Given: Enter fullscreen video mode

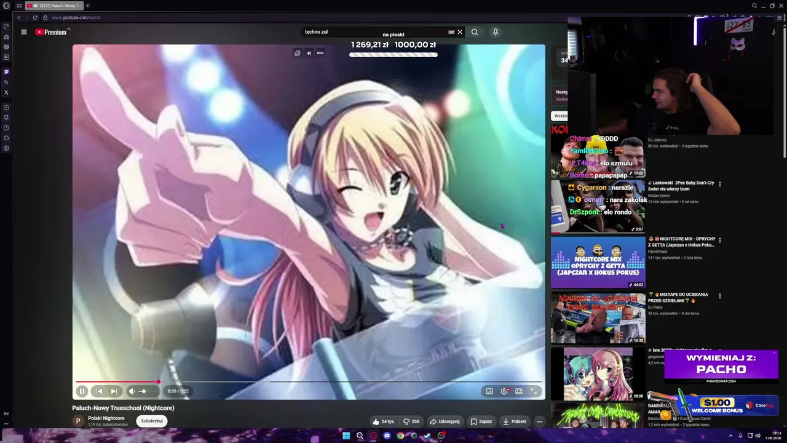Looking at the screenshot, I should pos(534,391).
